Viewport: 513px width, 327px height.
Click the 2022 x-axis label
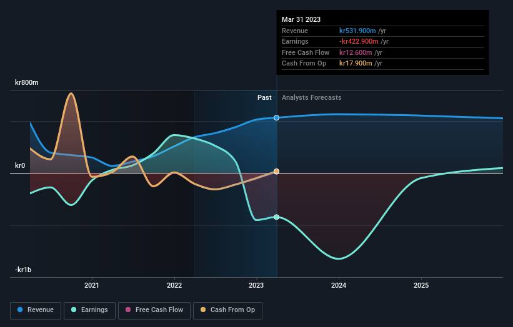(x=174, y=285)
